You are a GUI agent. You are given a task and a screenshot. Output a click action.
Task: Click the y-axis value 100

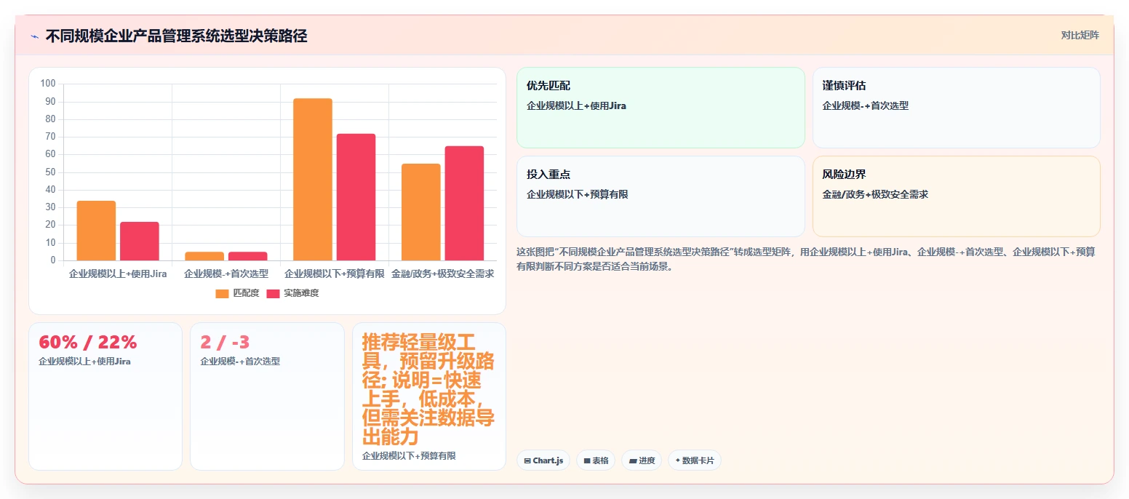pos(48,84)
